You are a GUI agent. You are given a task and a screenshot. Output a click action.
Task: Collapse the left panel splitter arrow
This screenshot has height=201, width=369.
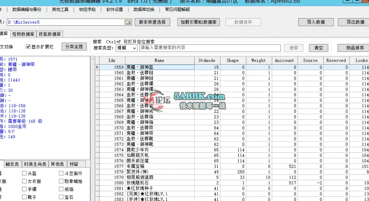[93, 59]
